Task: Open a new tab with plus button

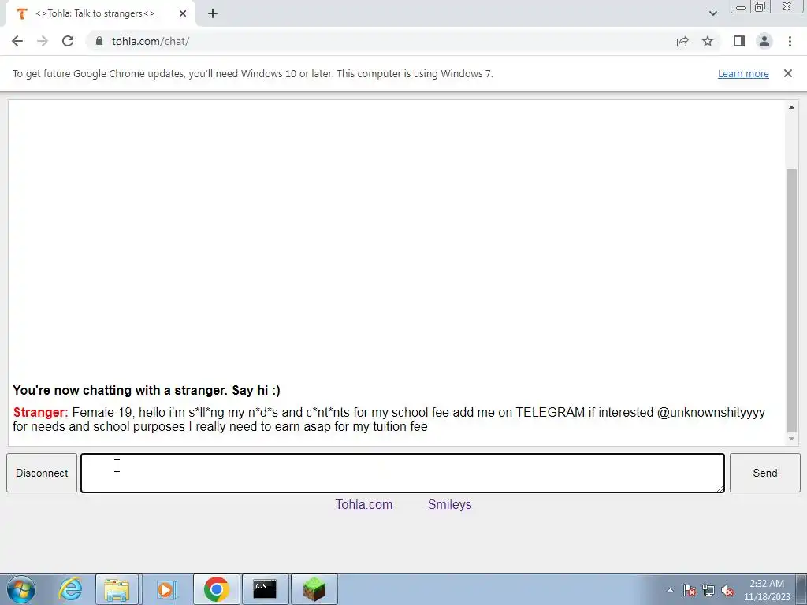Action: click(213, 14)
